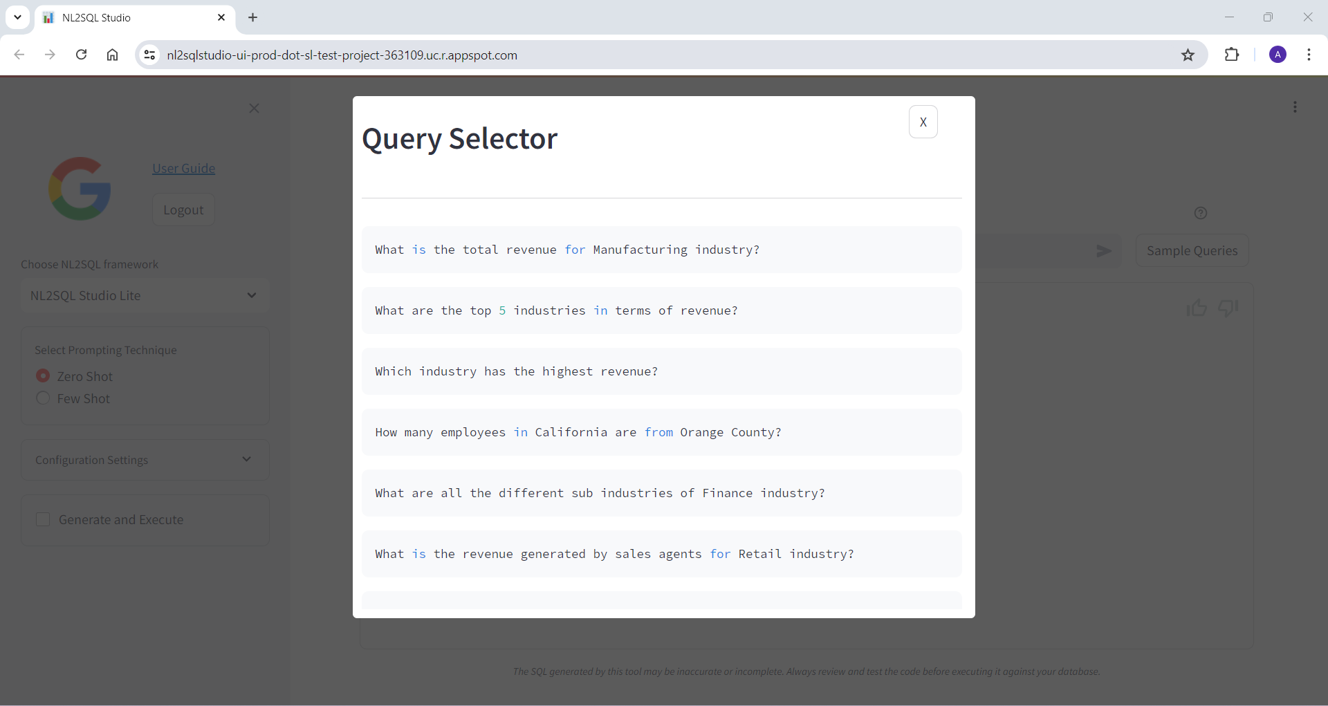Go forward in browser history
1328x706 pixels.
[50, 55]
